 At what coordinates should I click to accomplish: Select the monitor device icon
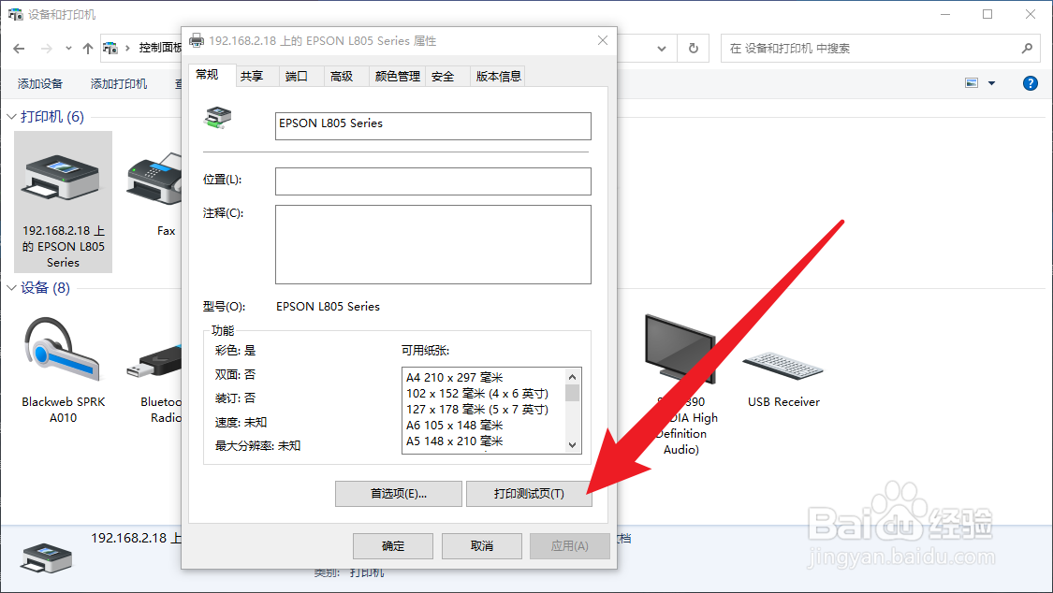click(680, 350)
